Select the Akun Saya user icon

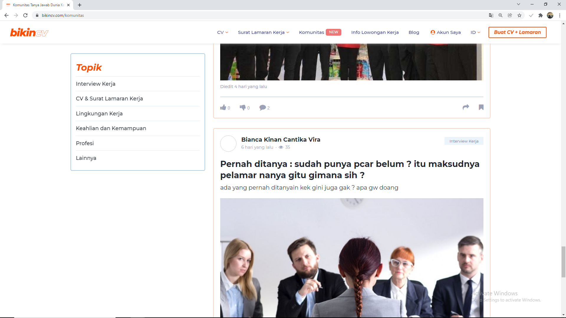[x=432, y=32]
